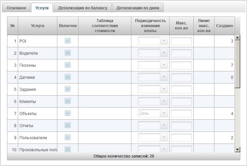Toggle the Геозоны enabled checkbox

68,65
